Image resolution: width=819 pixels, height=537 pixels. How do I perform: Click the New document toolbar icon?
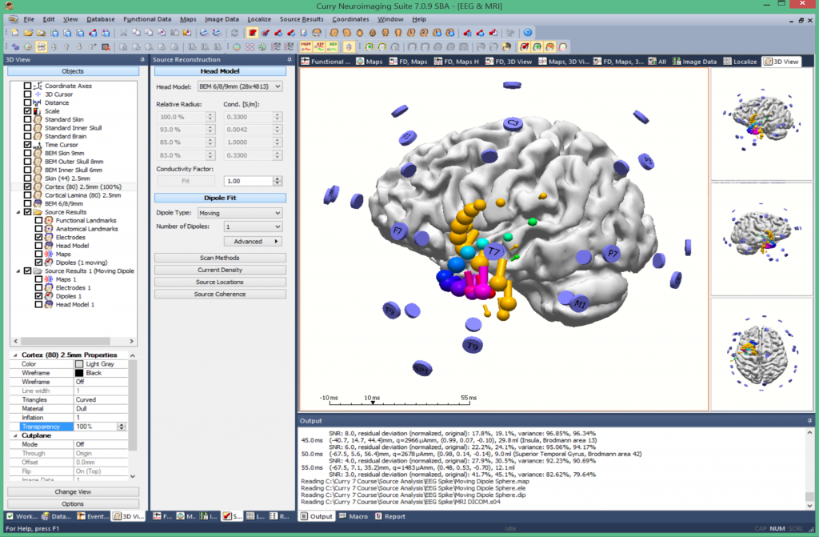coord(16,33)
